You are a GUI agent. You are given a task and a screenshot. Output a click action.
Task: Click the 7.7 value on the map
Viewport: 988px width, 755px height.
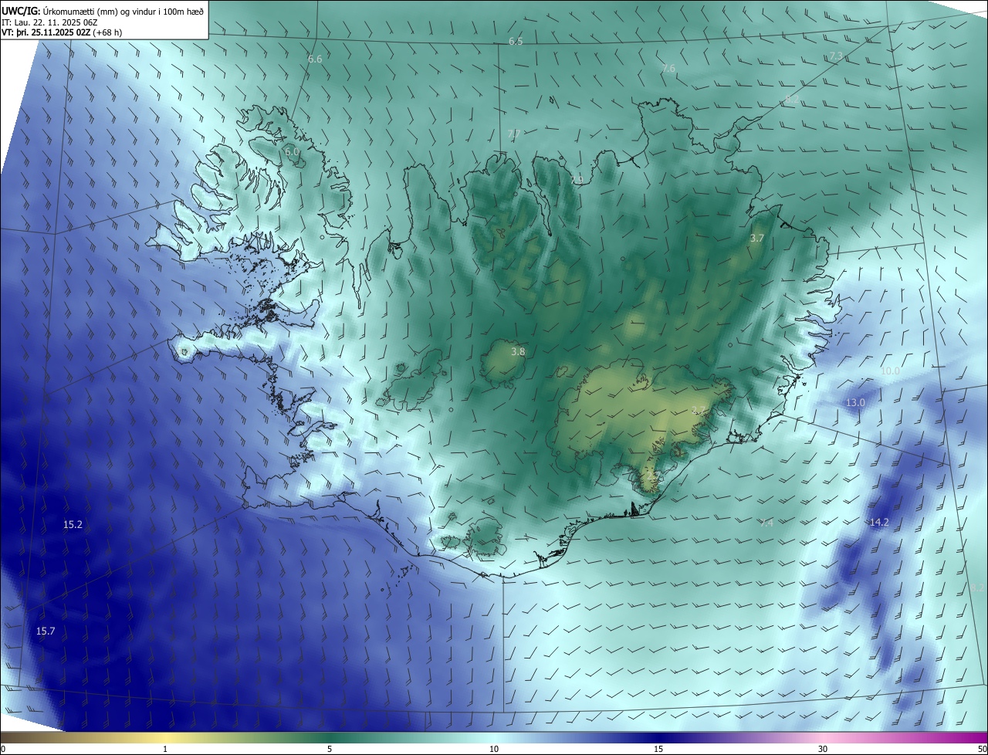pos(514,134)
